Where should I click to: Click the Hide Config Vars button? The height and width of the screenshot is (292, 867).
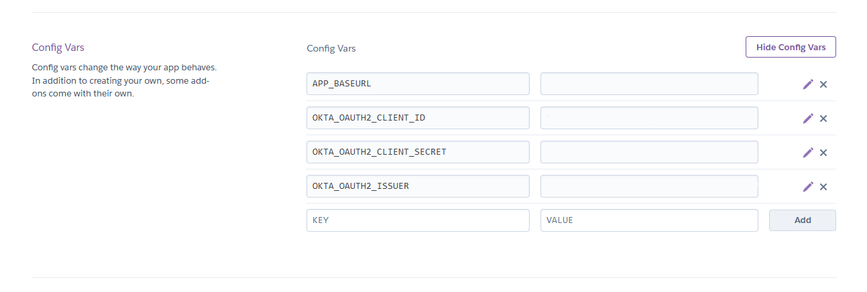pyautogui.click(x=791, y=47)
